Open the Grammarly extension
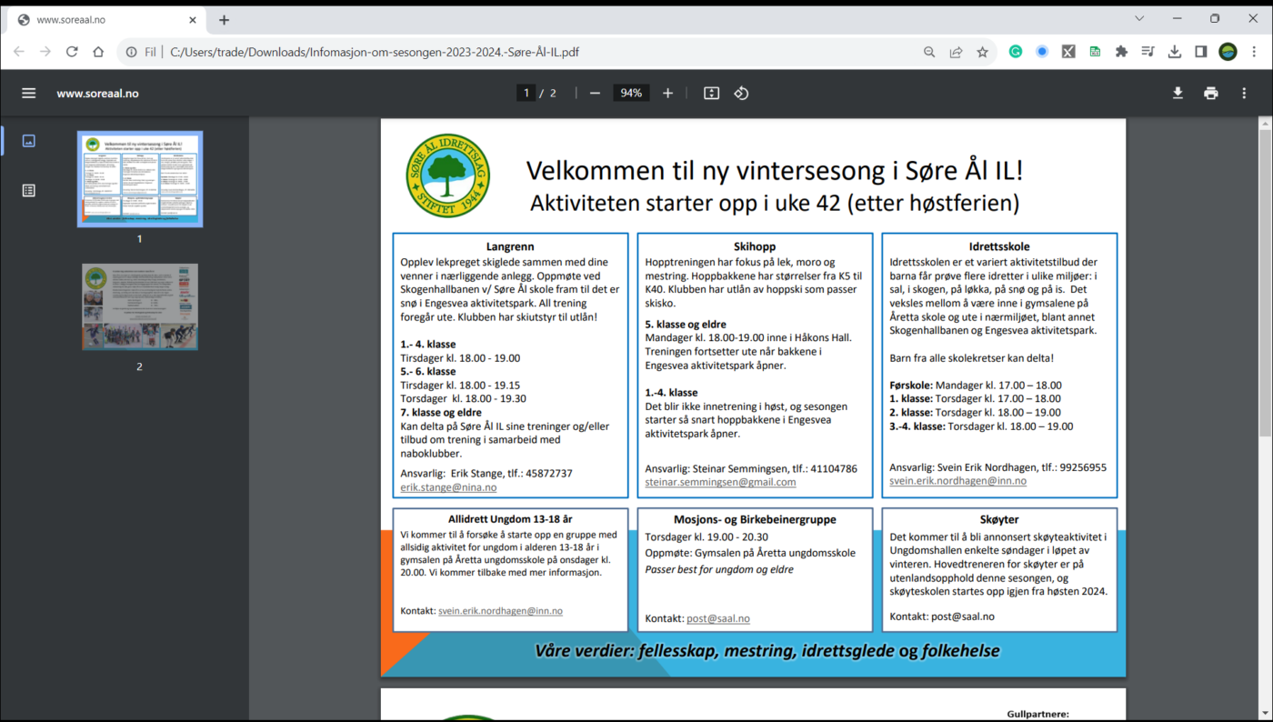Viewport: 1273px width, 722px height. pos(1016,52)
